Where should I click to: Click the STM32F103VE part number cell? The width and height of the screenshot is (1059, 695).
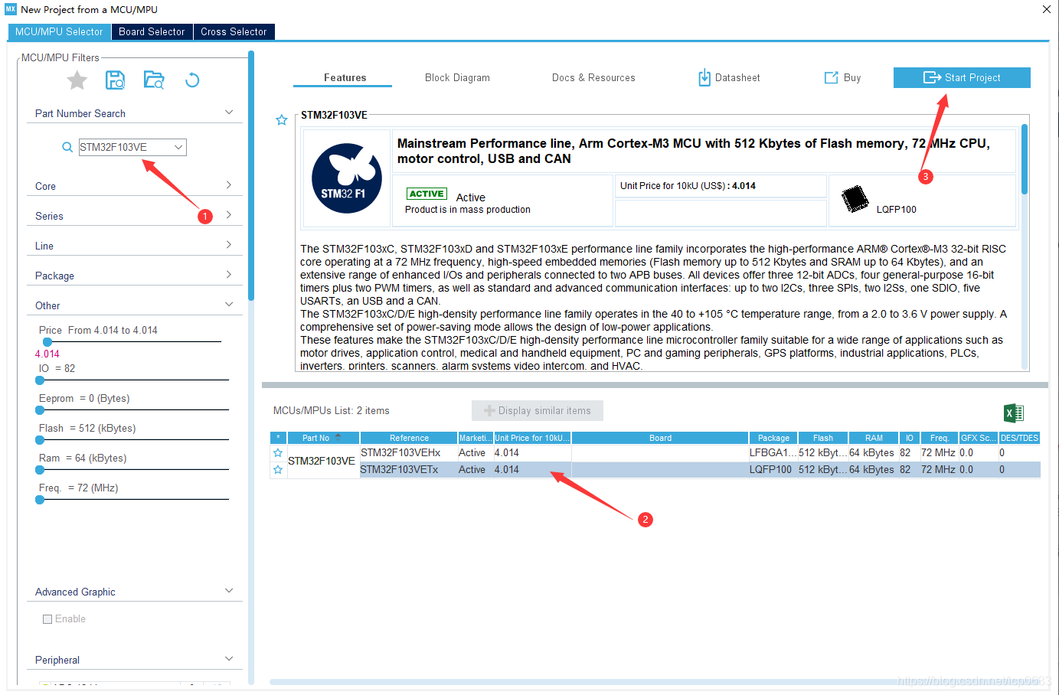pos(322,462)
